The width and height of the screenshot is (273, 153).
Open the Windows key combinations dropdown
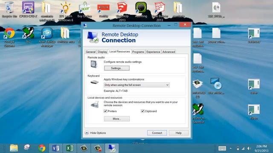136,85
